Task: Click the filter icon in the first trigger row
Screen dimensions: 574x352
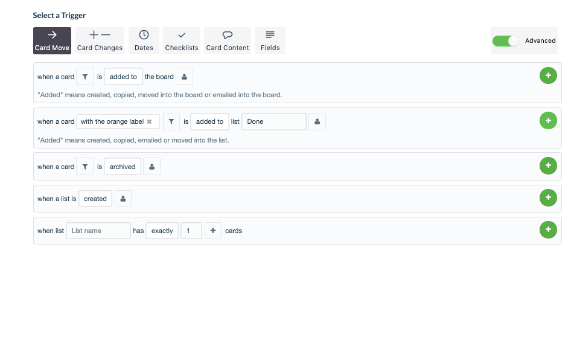Action: [x=85, y=76]
